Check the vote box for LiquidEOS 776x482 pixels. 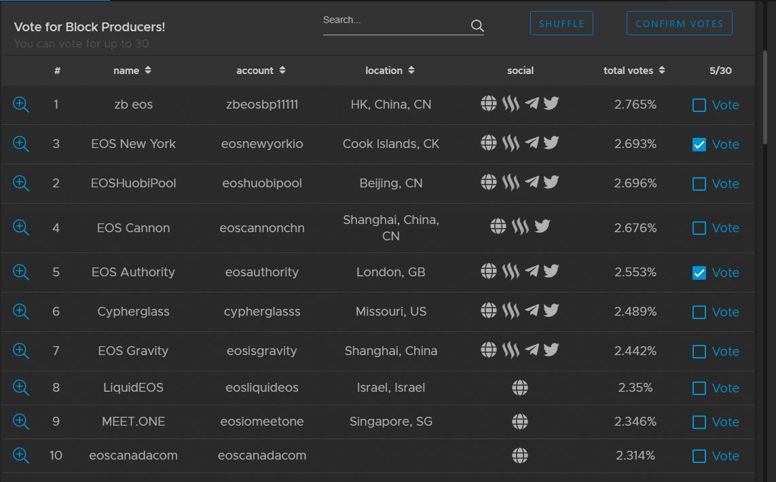tap(699, 388)
